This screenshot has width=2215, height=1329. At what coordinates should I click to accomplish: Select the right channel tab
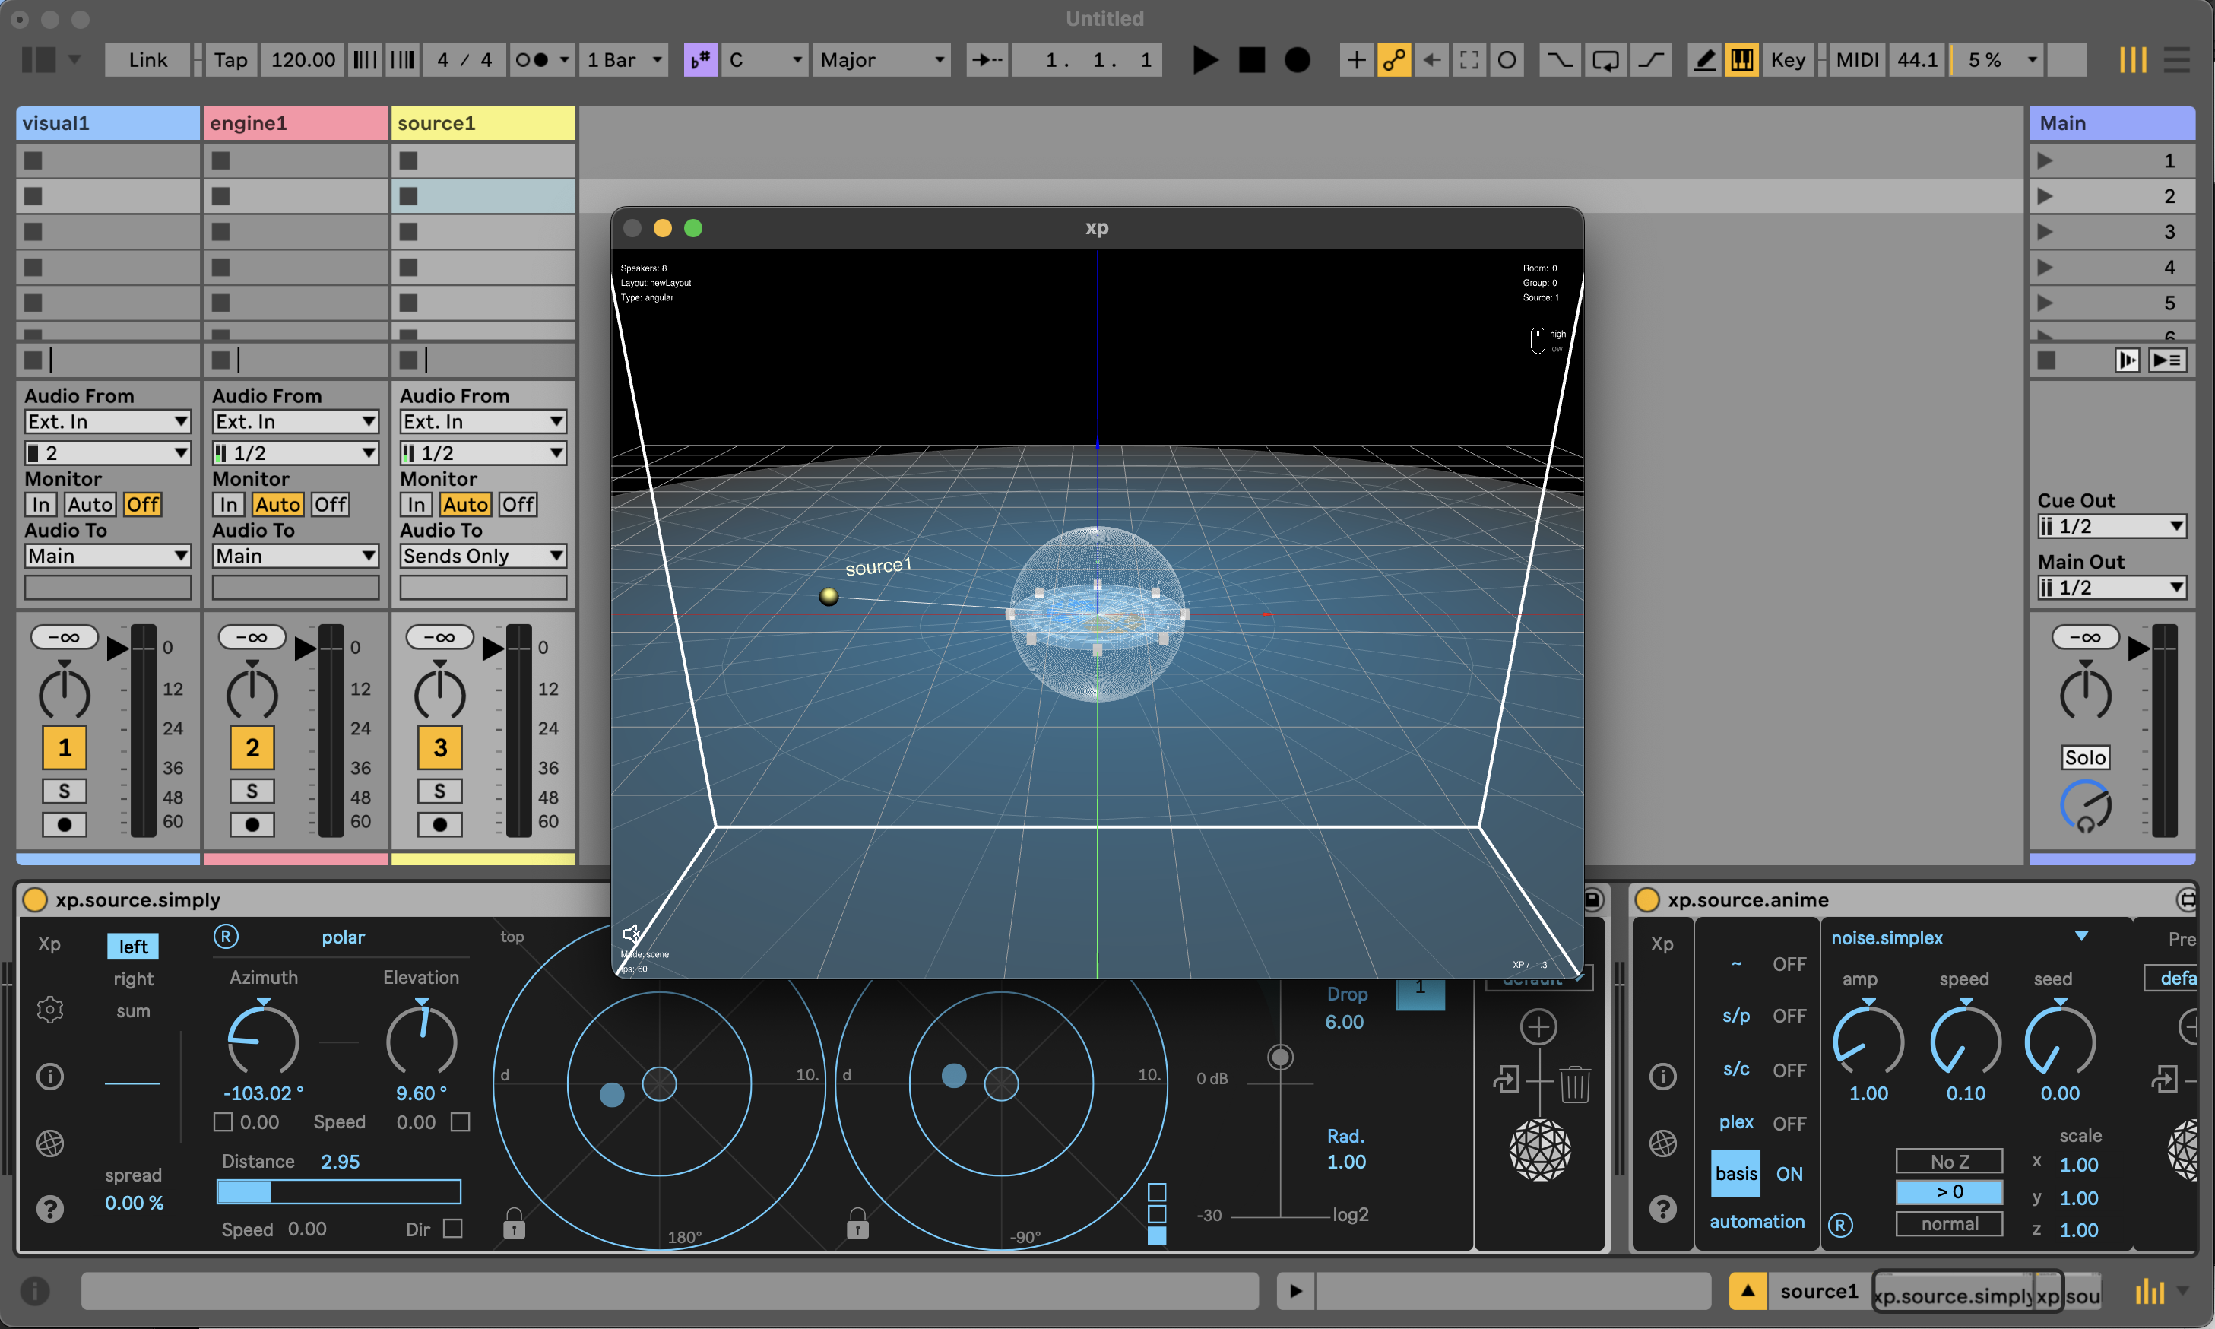[x=133, y=979]
